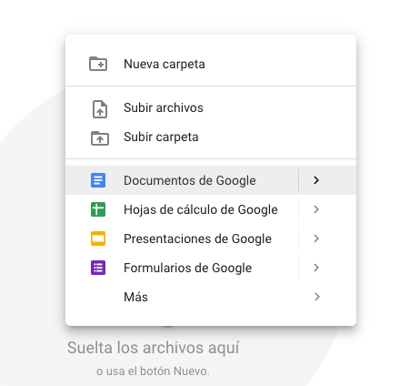419x386 pixels.
Task: Open the Más submenu chevron
Action: 317,297
